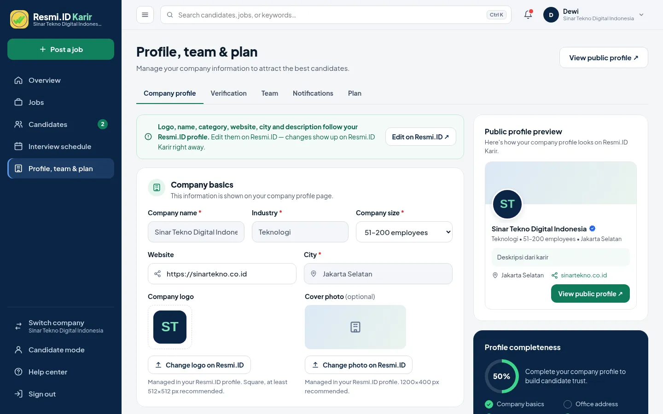The width and height of the screenshot is (663, 414).
Task: Click the top View public profile button
Action: point(604,57)
